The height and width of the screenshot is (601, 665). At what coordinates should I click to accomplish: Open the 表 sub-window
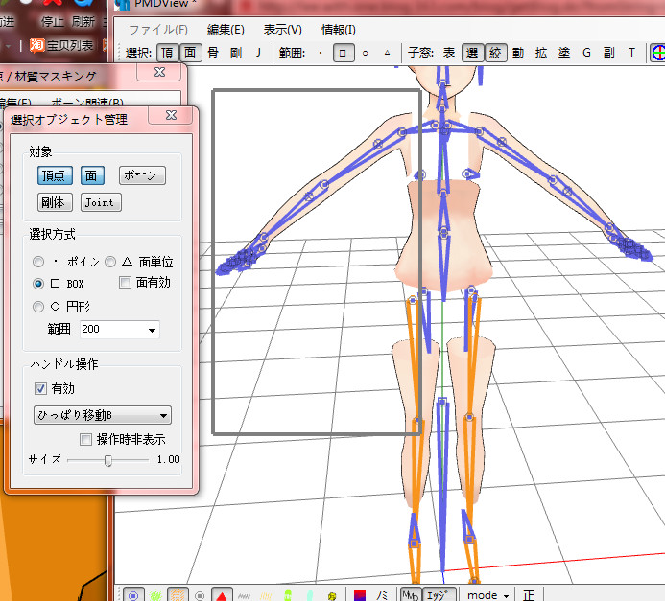[449, 53]
